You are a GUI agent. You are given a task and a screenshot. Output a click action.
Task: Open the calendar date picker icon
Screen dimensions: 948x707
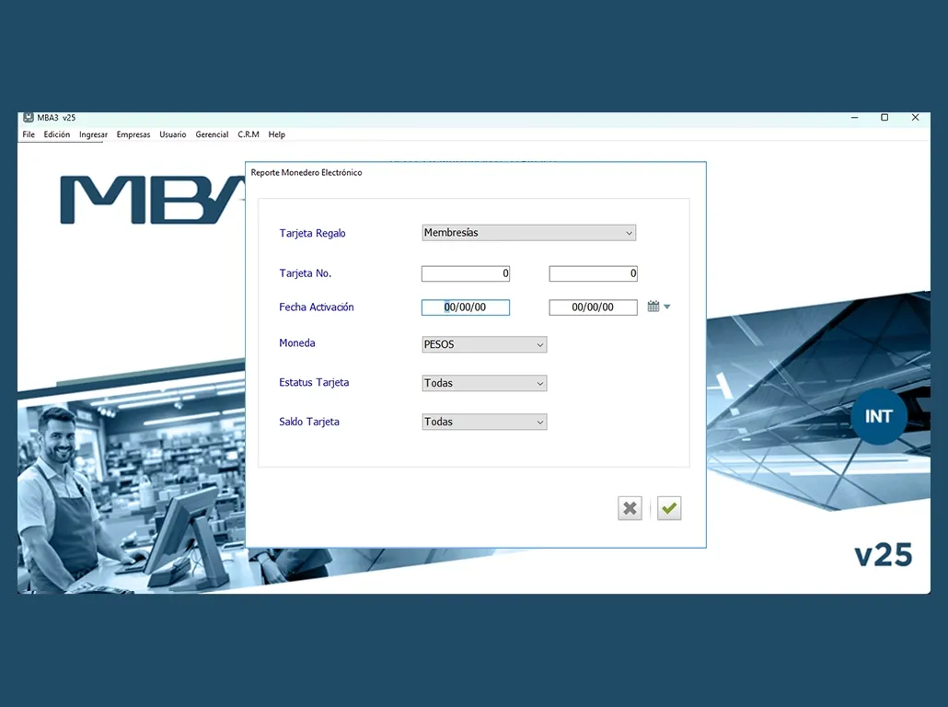tap(653, 307)
